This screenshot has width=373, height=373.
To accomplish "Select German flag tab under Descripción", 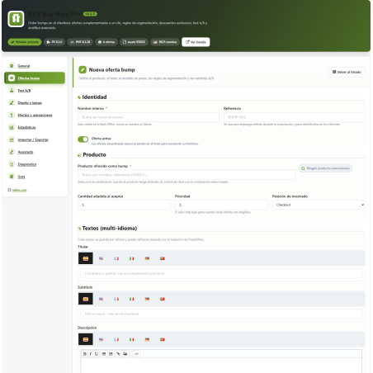I will coord(147,339).
